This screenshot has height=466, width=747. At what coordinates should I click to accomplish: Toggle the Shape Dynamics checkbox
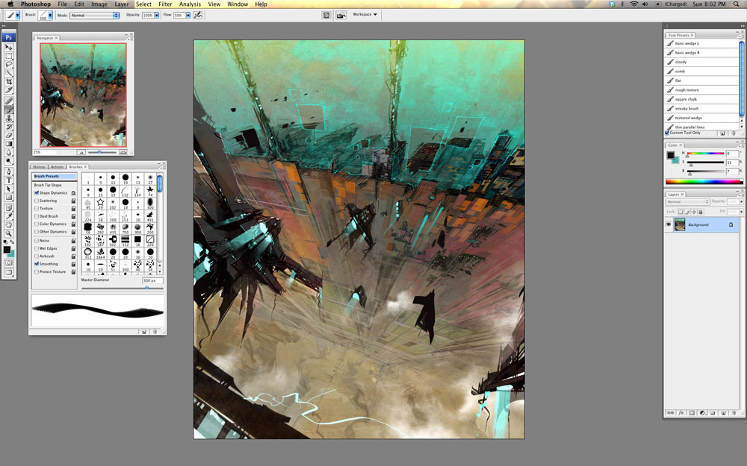point(37,193)
